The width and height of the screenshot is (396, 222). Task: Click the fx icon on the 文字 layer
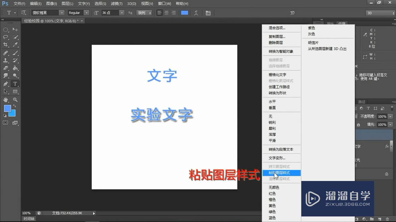point(387,146)
